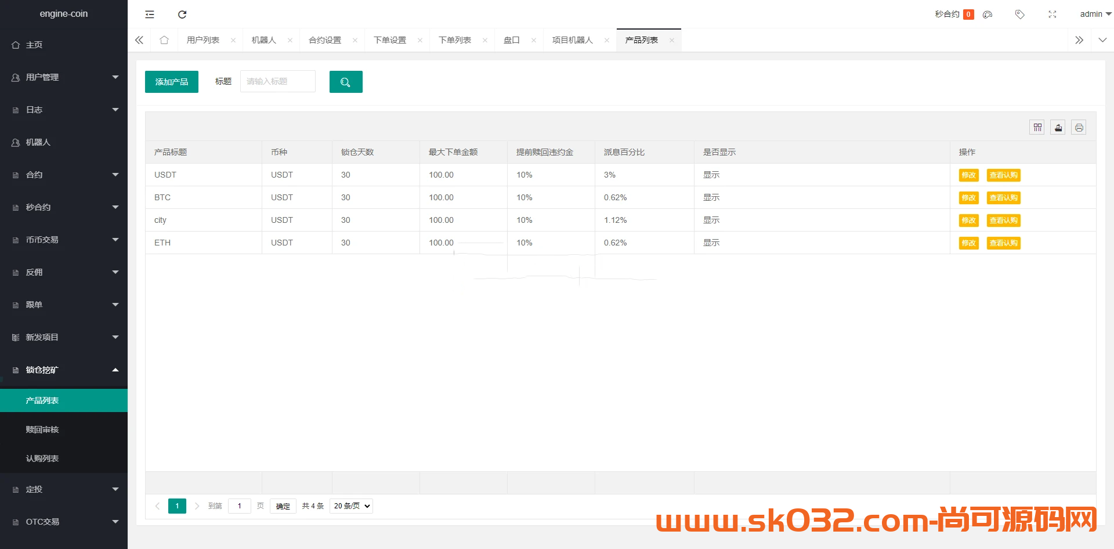1114x549 pixels.
Task: Switch to the 项目机器人 tab
Action: tap(573, 40)
